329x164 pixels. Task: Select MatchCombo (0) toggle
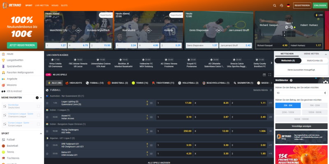[x=315, y=61]
